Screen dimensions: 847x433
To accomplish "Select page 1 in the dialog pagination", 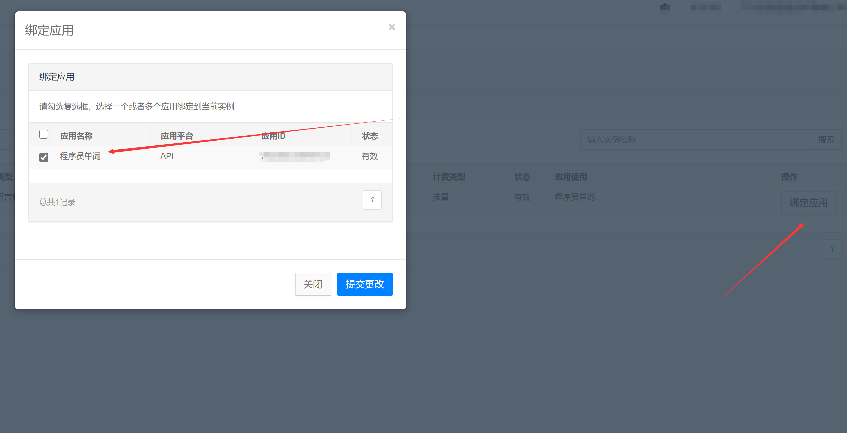I will (372, 200).
